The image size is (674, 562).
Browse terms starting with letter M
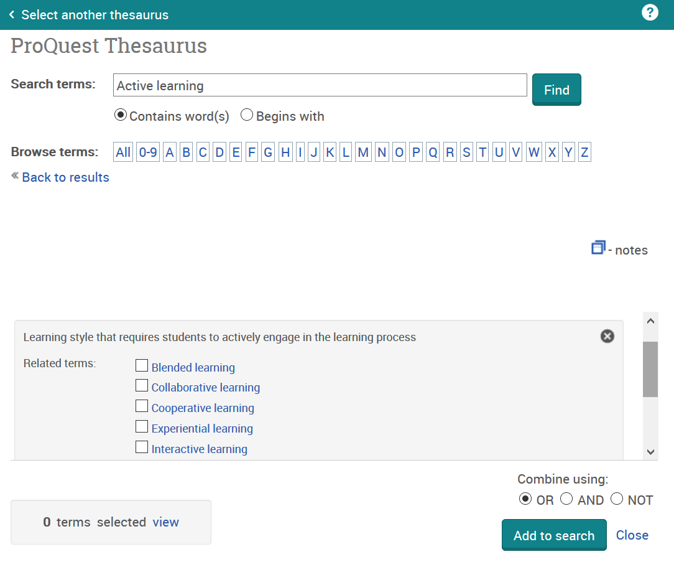point(363,152)
